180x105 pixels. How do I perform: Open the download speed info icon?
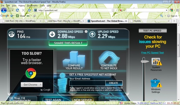point(86,32)
